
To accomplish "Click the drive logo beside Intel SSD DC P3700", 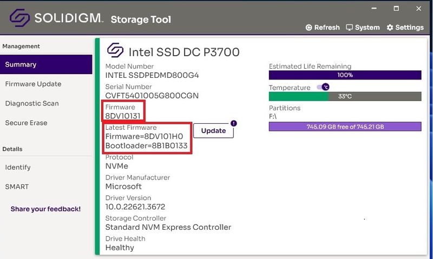I will pos(115,50).
